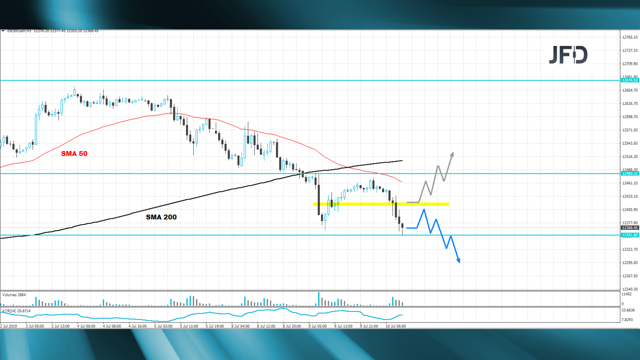Click the chart collapse triangle beside .DE30Cash,H1
The height and width of the screenshot is (360, 640).
(3, 30)
